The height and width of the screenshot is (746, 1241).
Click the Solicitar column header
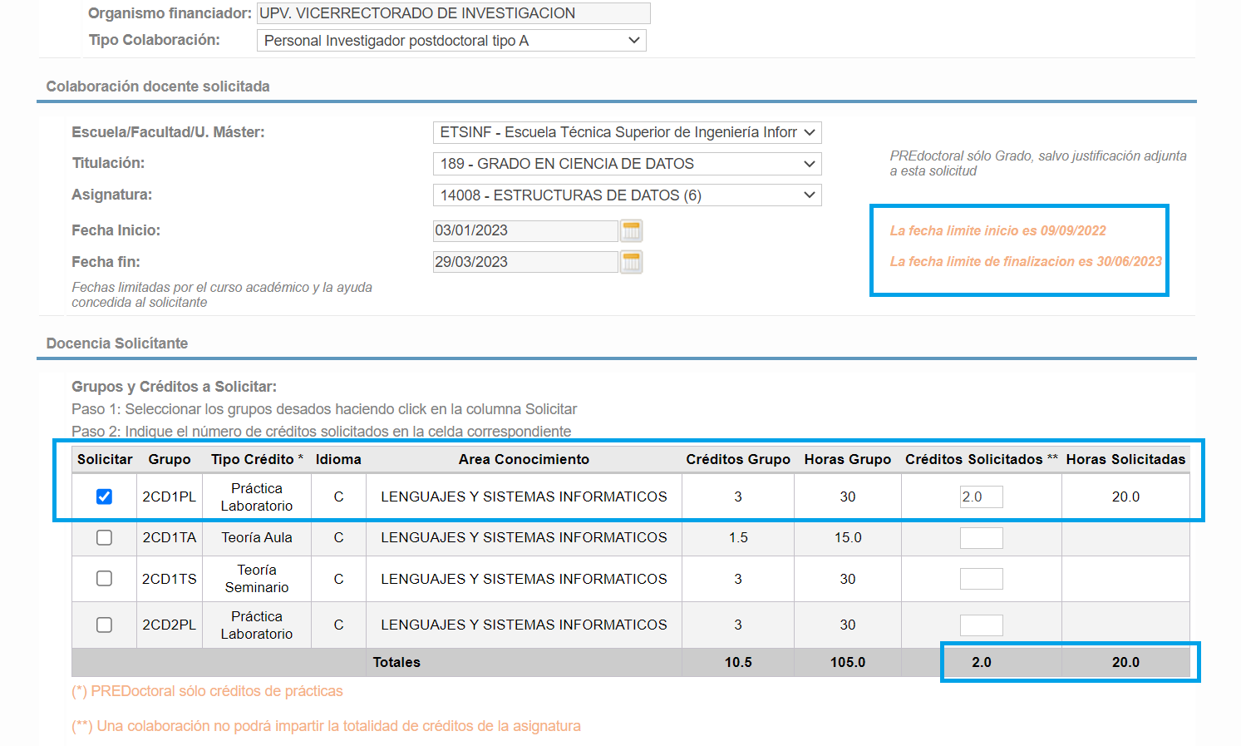pyautogui.click(x=105, y=459)
